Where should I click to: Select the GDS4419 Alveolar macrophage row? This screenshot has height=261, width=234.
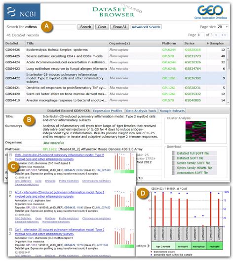coord(115,100)
